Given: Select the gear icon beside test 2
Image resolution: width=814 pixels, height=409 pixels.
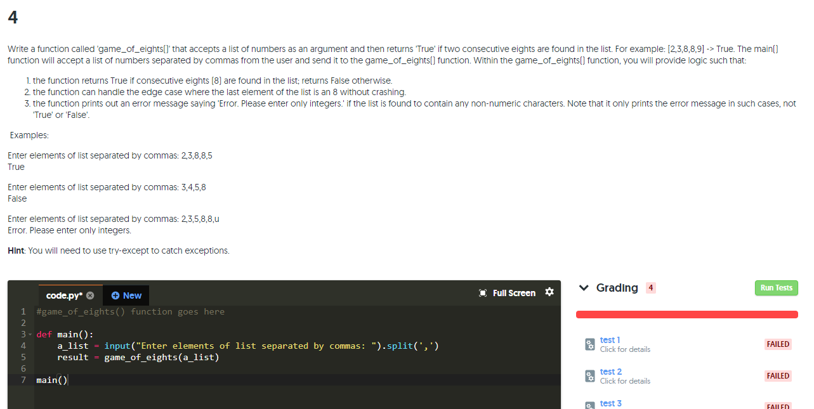Looking at the screenshot, I should click(589, 375).
